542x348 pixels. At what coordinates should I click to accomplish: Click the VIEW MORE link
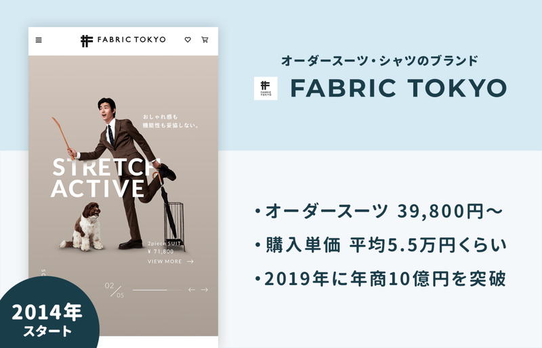[165, 261]
